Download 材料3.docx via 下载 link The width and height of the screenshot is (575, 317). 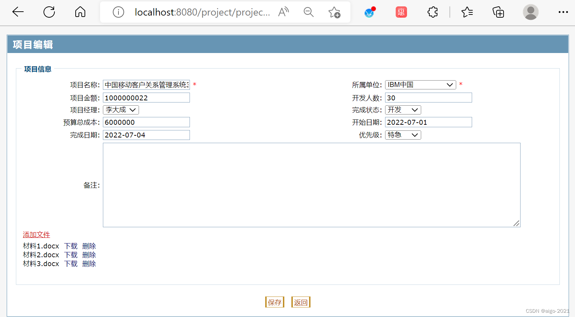point(71,264)
